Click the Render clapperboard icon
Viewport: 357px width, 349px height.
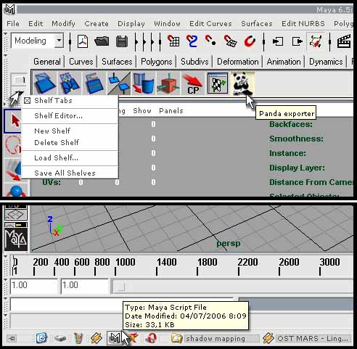point(344,41)
